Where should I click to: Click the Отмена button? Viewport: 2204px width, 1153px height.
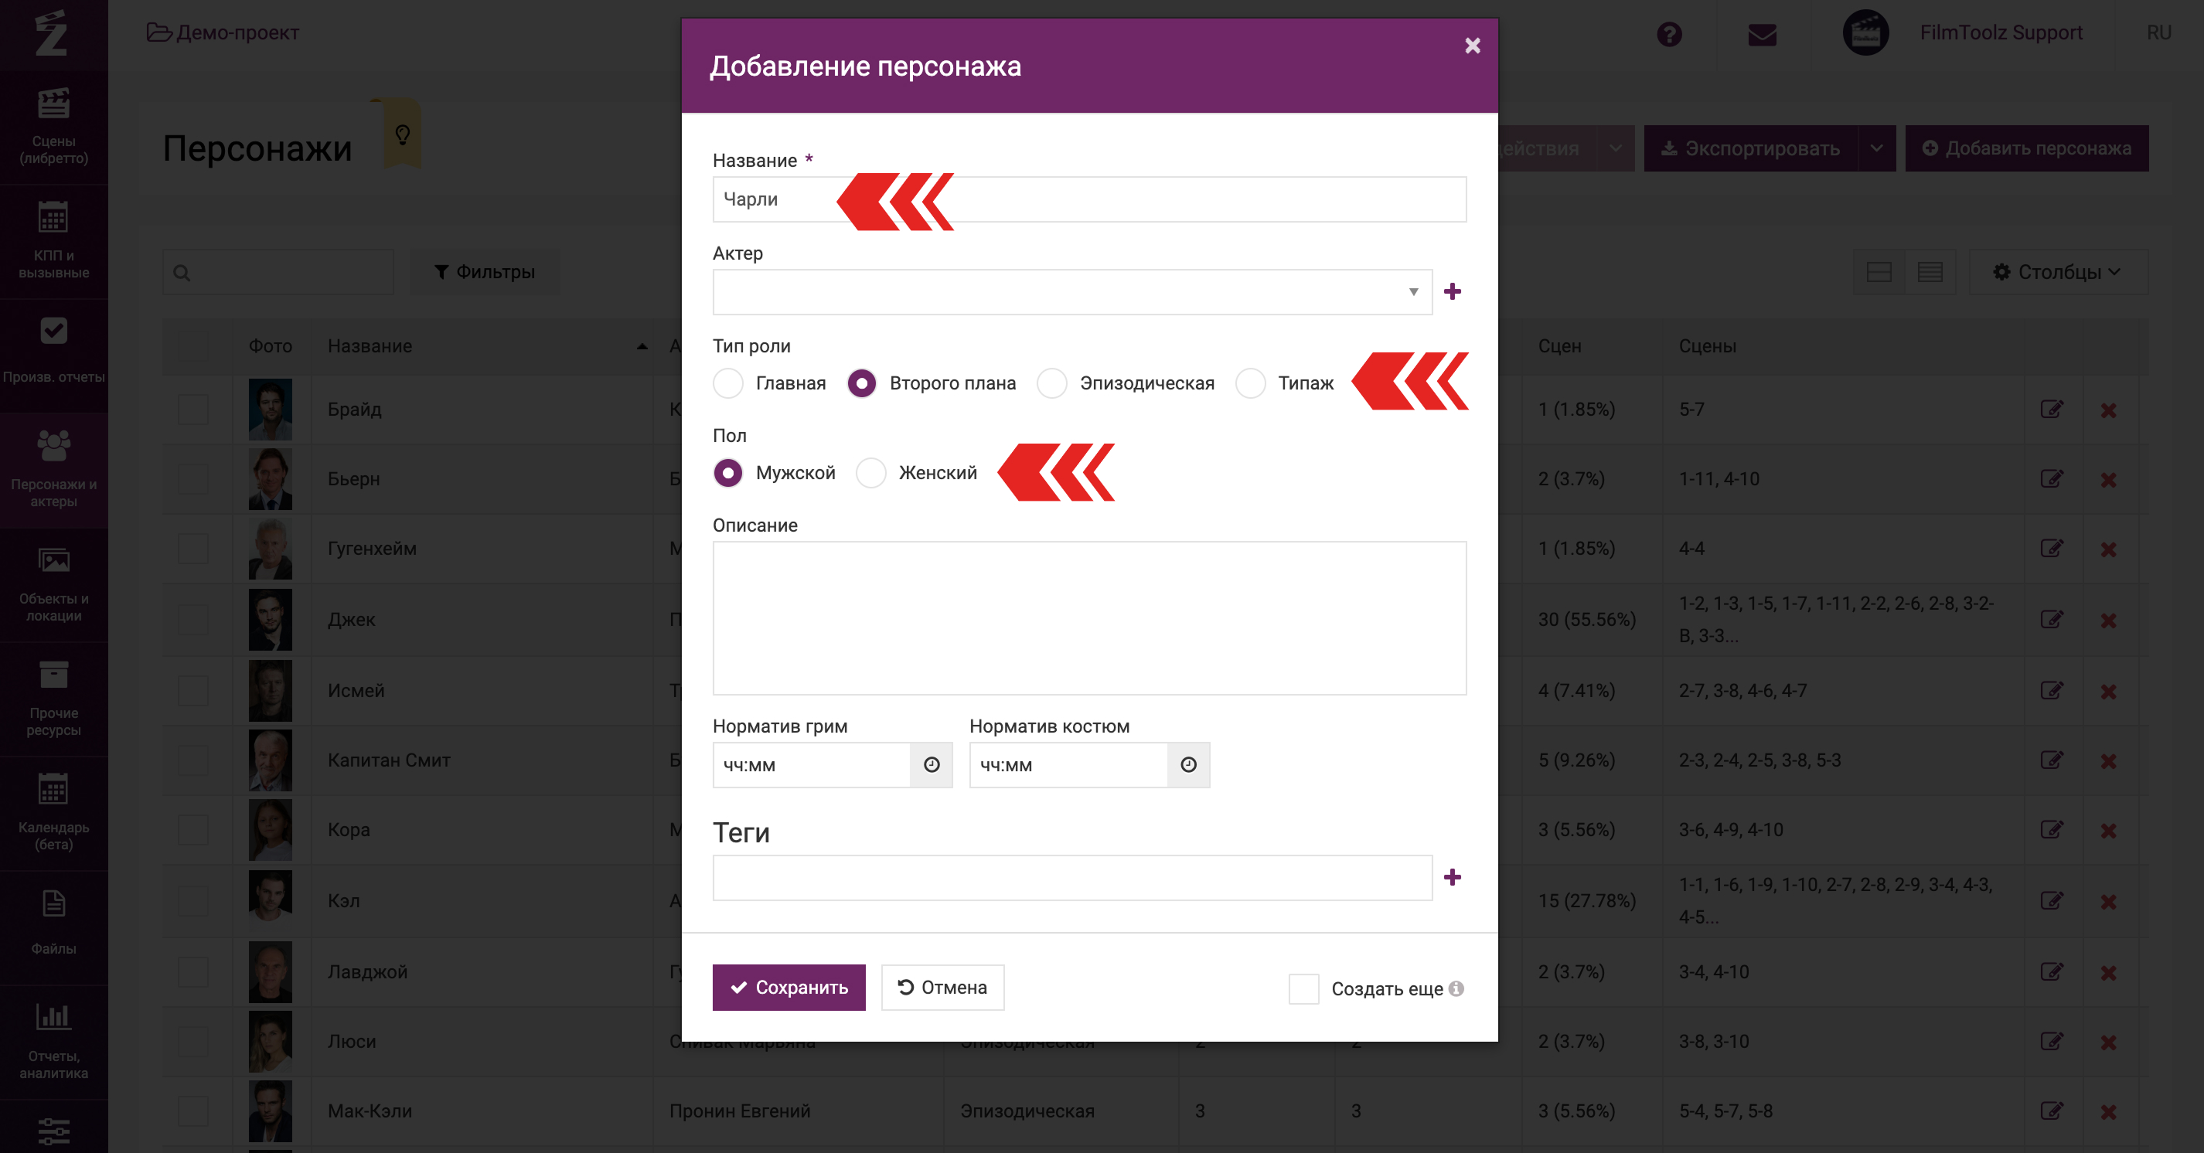(x=942, y=987)
